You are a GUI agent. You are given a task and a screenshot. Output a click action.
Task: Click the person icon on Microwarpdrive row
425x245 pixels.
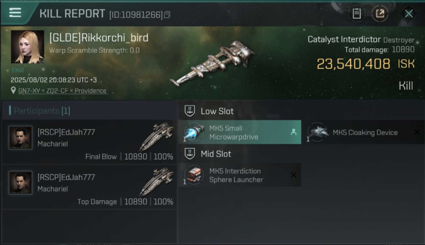point(294,132)
